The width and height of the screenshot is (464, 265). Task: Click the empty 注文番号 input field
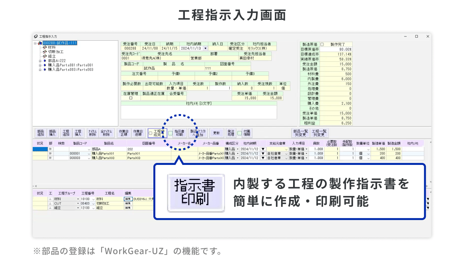coord(139,78)
